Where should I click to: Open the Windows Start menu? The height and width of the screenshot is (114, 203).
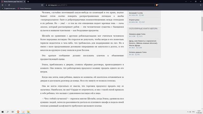(3, 112)
